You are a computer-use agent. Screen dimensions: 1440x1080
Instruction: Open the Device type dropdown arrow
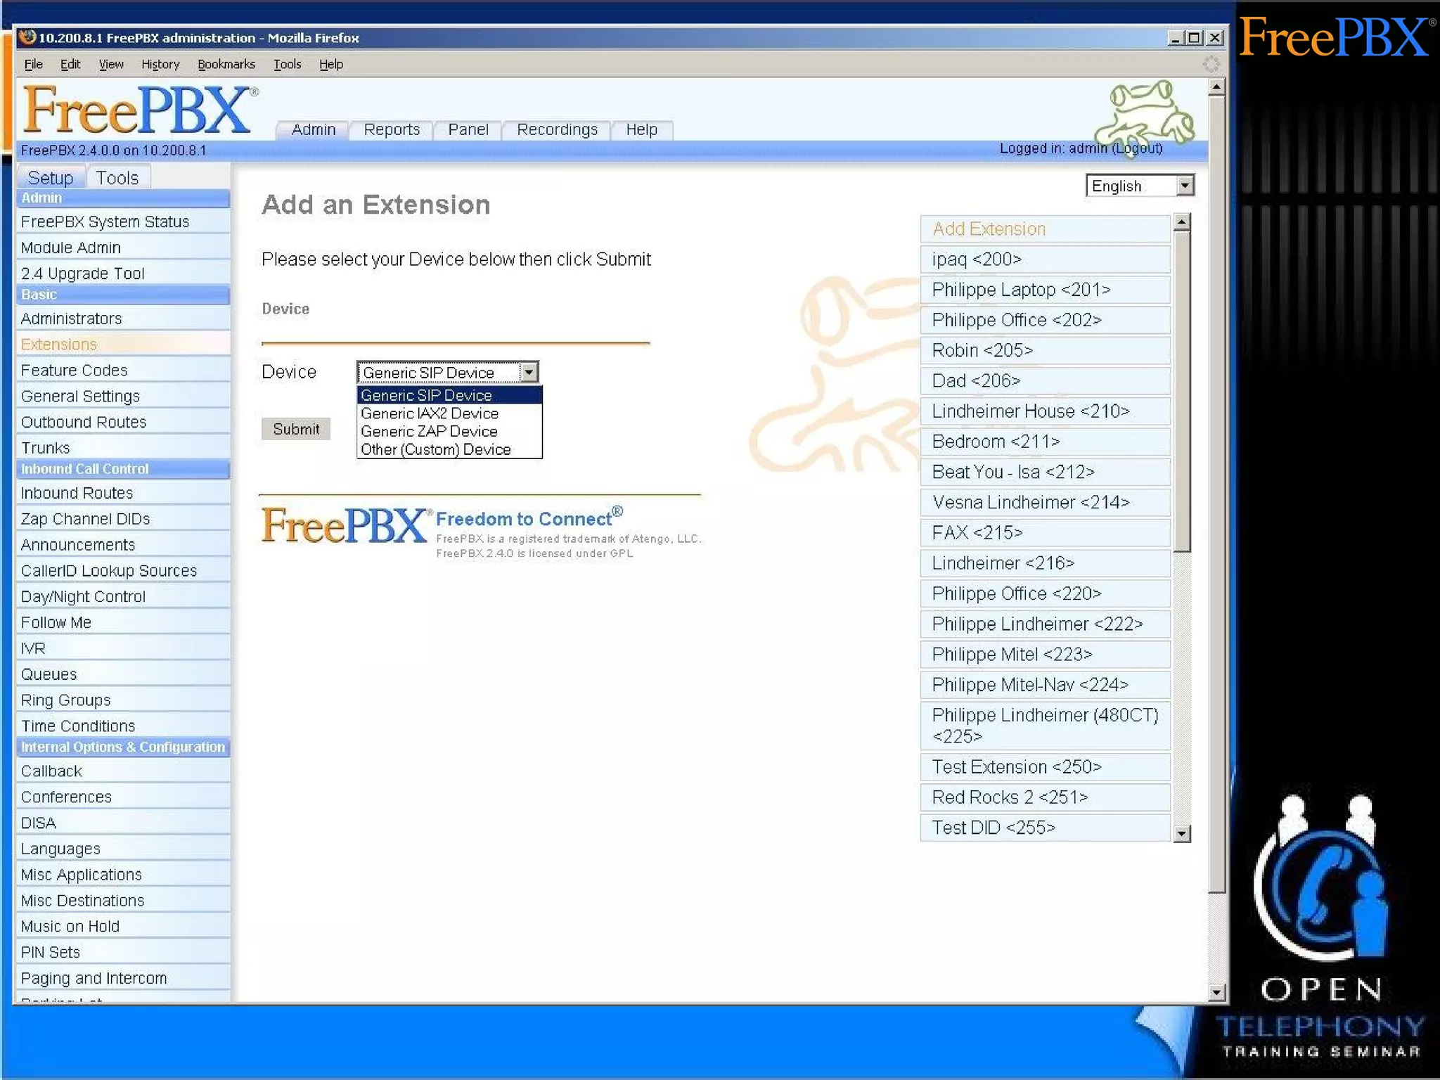pyautogui.click(x=529, y=372)
